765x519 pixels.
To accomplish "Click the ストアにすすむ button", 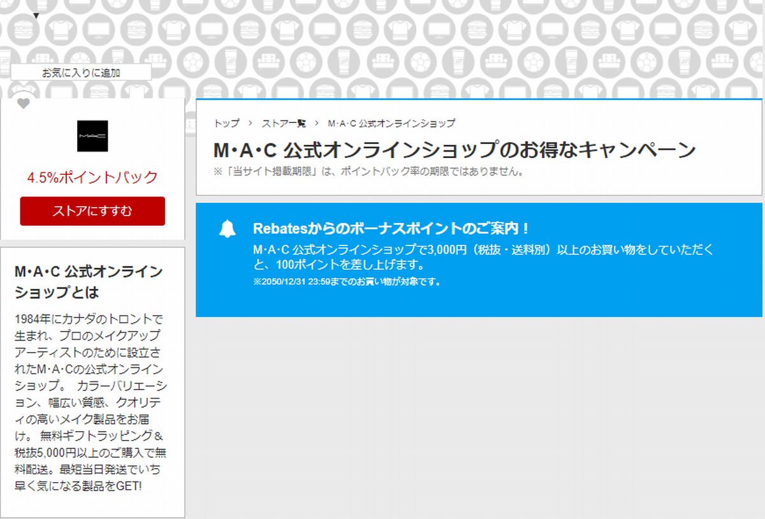I will (92, 211).
